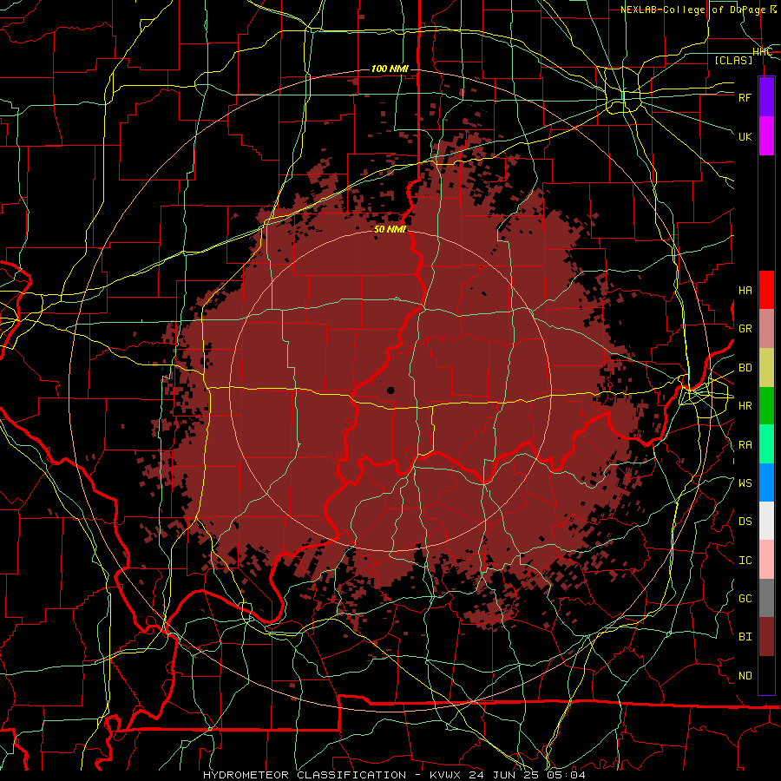Click the RF purple color swatch in legend
The image size is (781, 781).
[766, 97]
